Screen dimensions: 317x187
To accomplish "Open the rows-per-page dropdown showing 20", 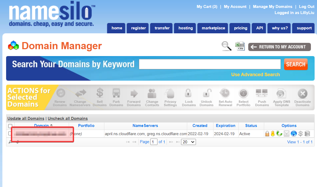I will 188,142.
